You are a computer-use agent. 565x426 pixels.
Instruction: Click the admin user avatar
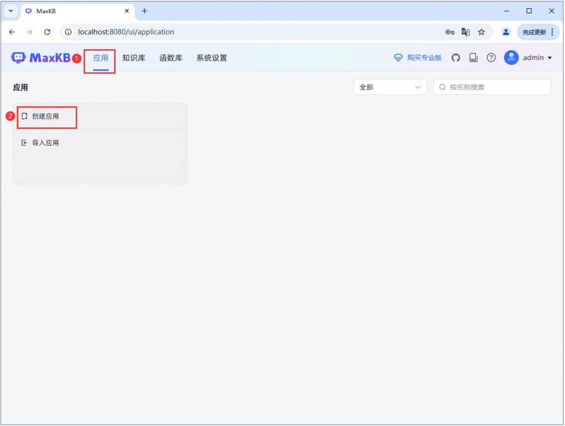pos(511,58)
